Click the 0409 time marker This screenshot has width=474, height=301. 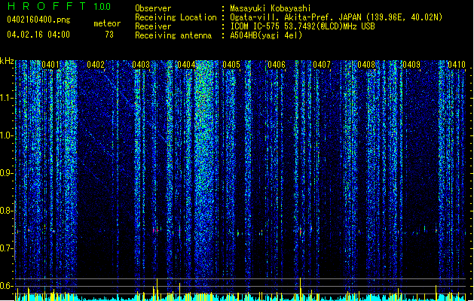pos(411,65)
